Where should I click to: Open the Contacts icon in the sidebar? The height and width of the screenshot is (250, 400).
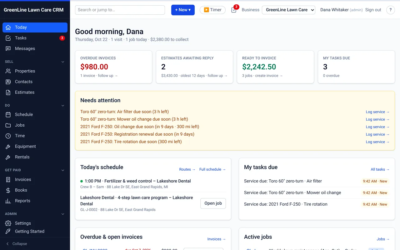[8, 82]
